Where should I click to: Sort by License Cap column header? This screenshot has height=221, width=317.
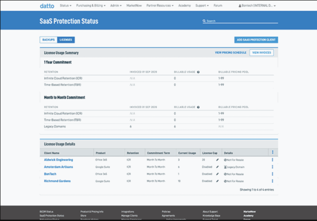tap(210, 153)
